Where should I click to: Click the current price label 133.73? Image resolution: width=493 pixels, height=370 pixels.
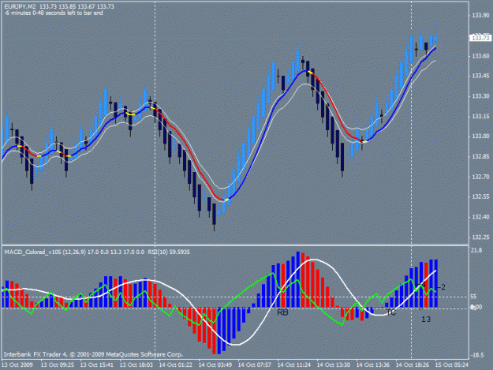click(x=480, y=38)
